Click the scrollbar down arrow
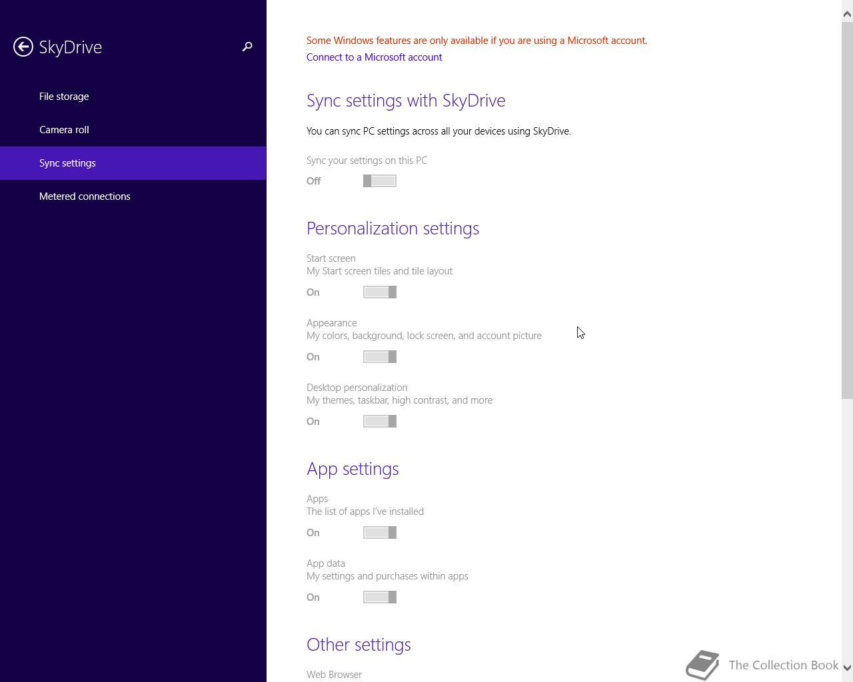 (847, 667)
